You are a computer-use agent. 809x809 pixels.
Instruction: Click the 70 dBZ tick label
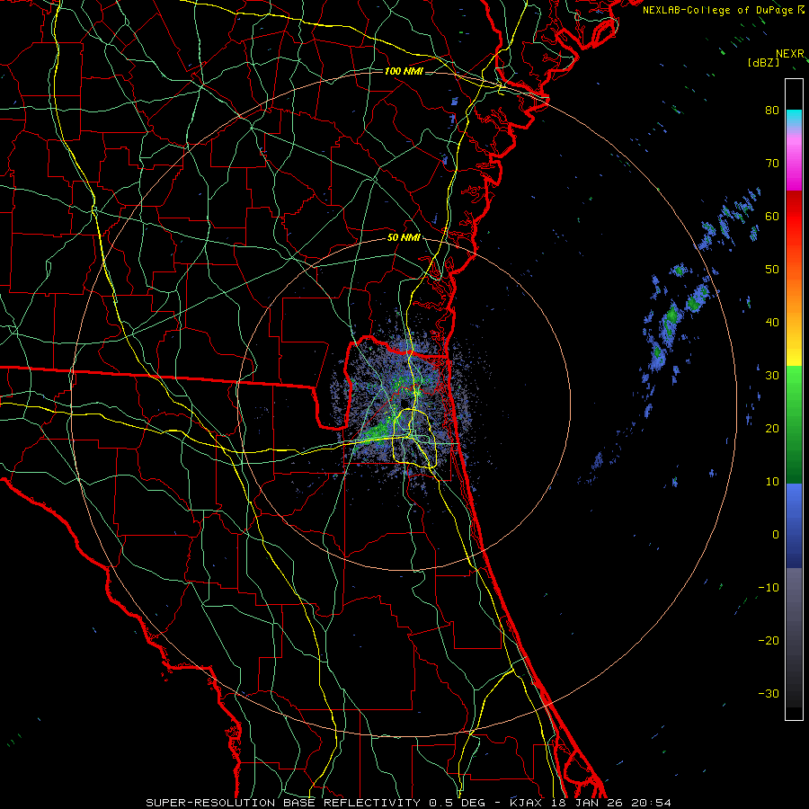pyautogui.click(x=772, y=163)
